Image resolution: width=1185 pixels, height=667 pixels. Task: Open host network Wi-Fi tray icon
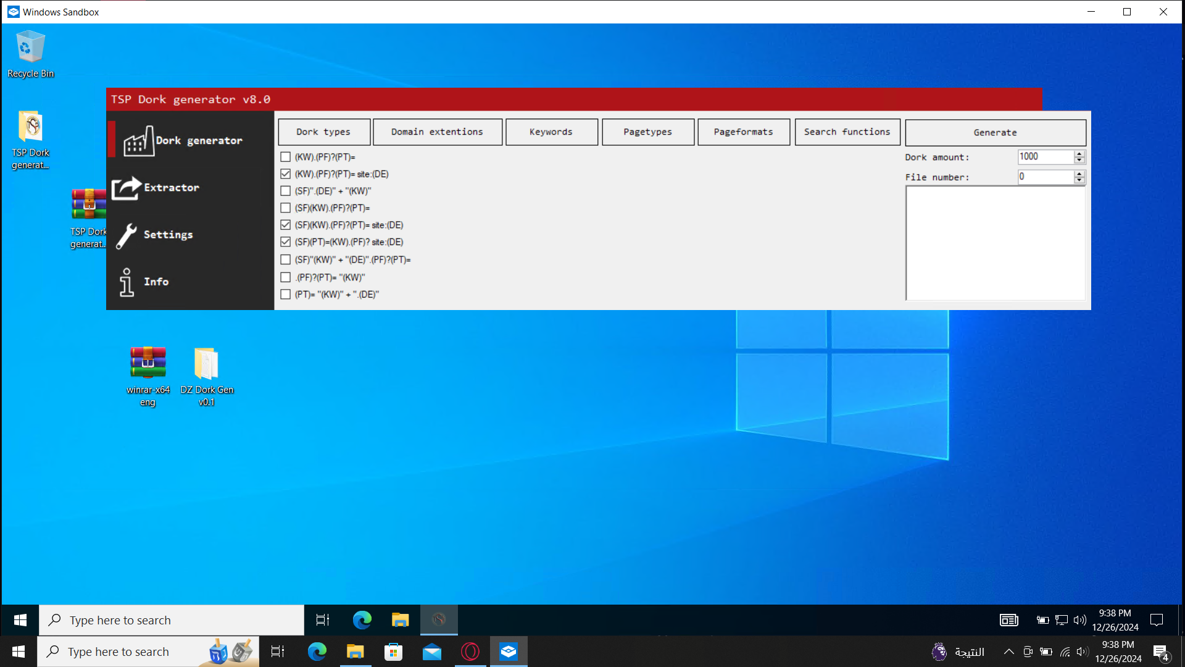[1065, 652]
